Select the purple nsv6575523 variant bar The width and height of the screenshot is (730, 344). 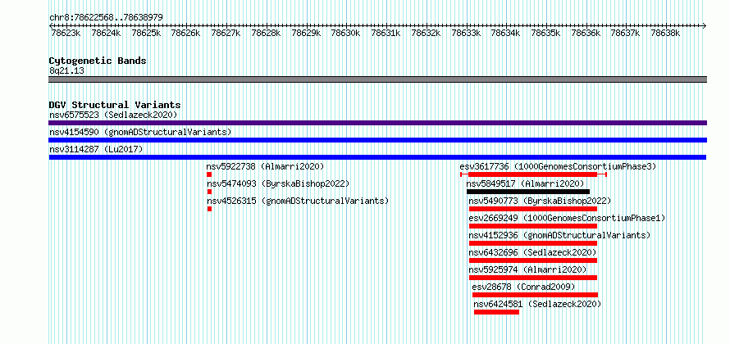[x=377, y=123]
